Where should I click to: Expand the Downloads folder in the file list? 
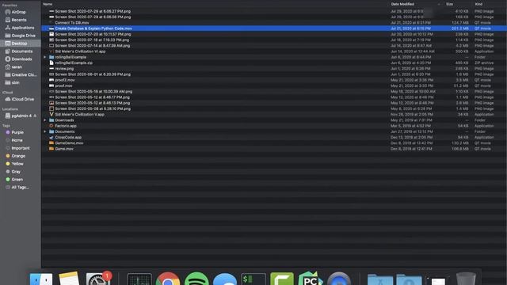tap(45, 120)
